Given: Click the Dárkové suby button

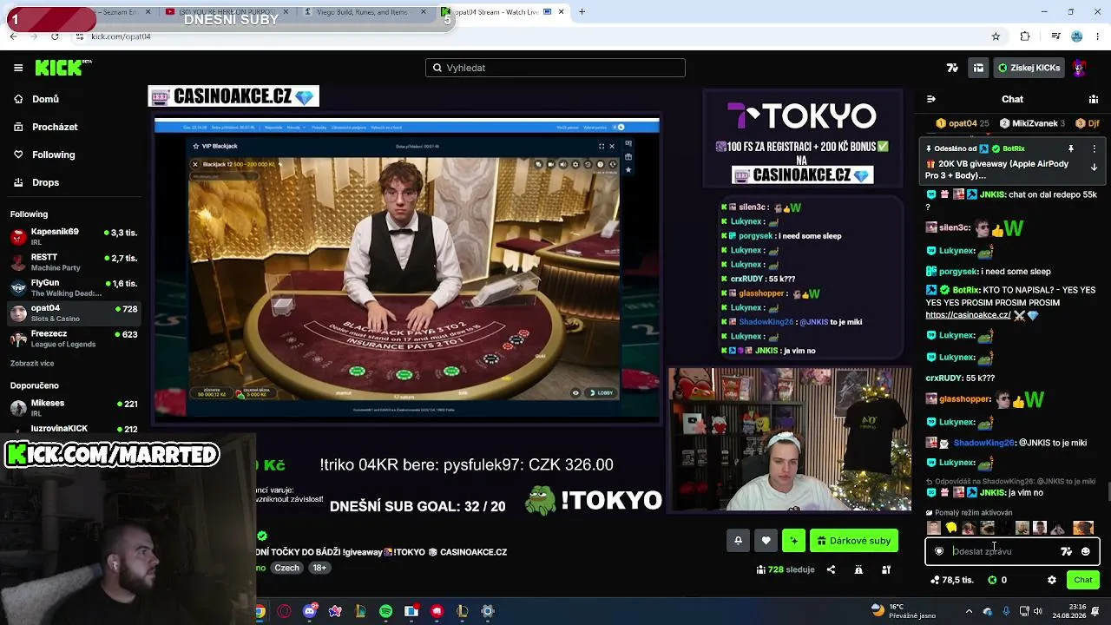Looking at the screenshot, I should [854, 541].
